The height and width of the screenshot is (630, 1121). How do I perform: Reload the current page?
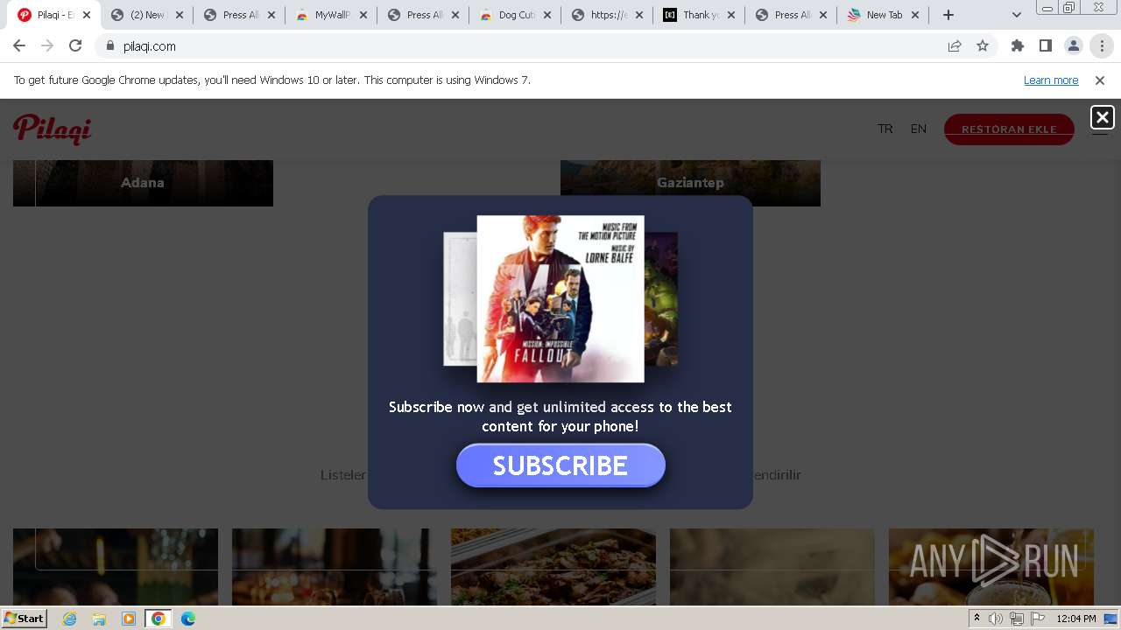(x=75, y=46)
